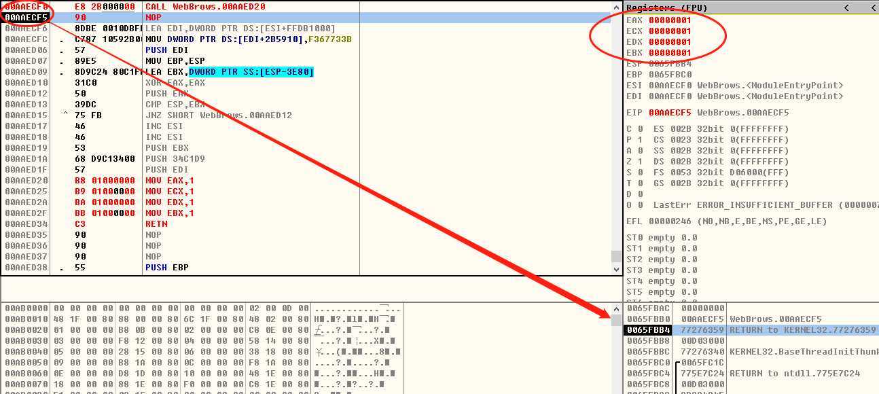Select hex dump row 00AB0030
Screen dimensions: 879x394
pyautogui.click(x=203, y=341)
